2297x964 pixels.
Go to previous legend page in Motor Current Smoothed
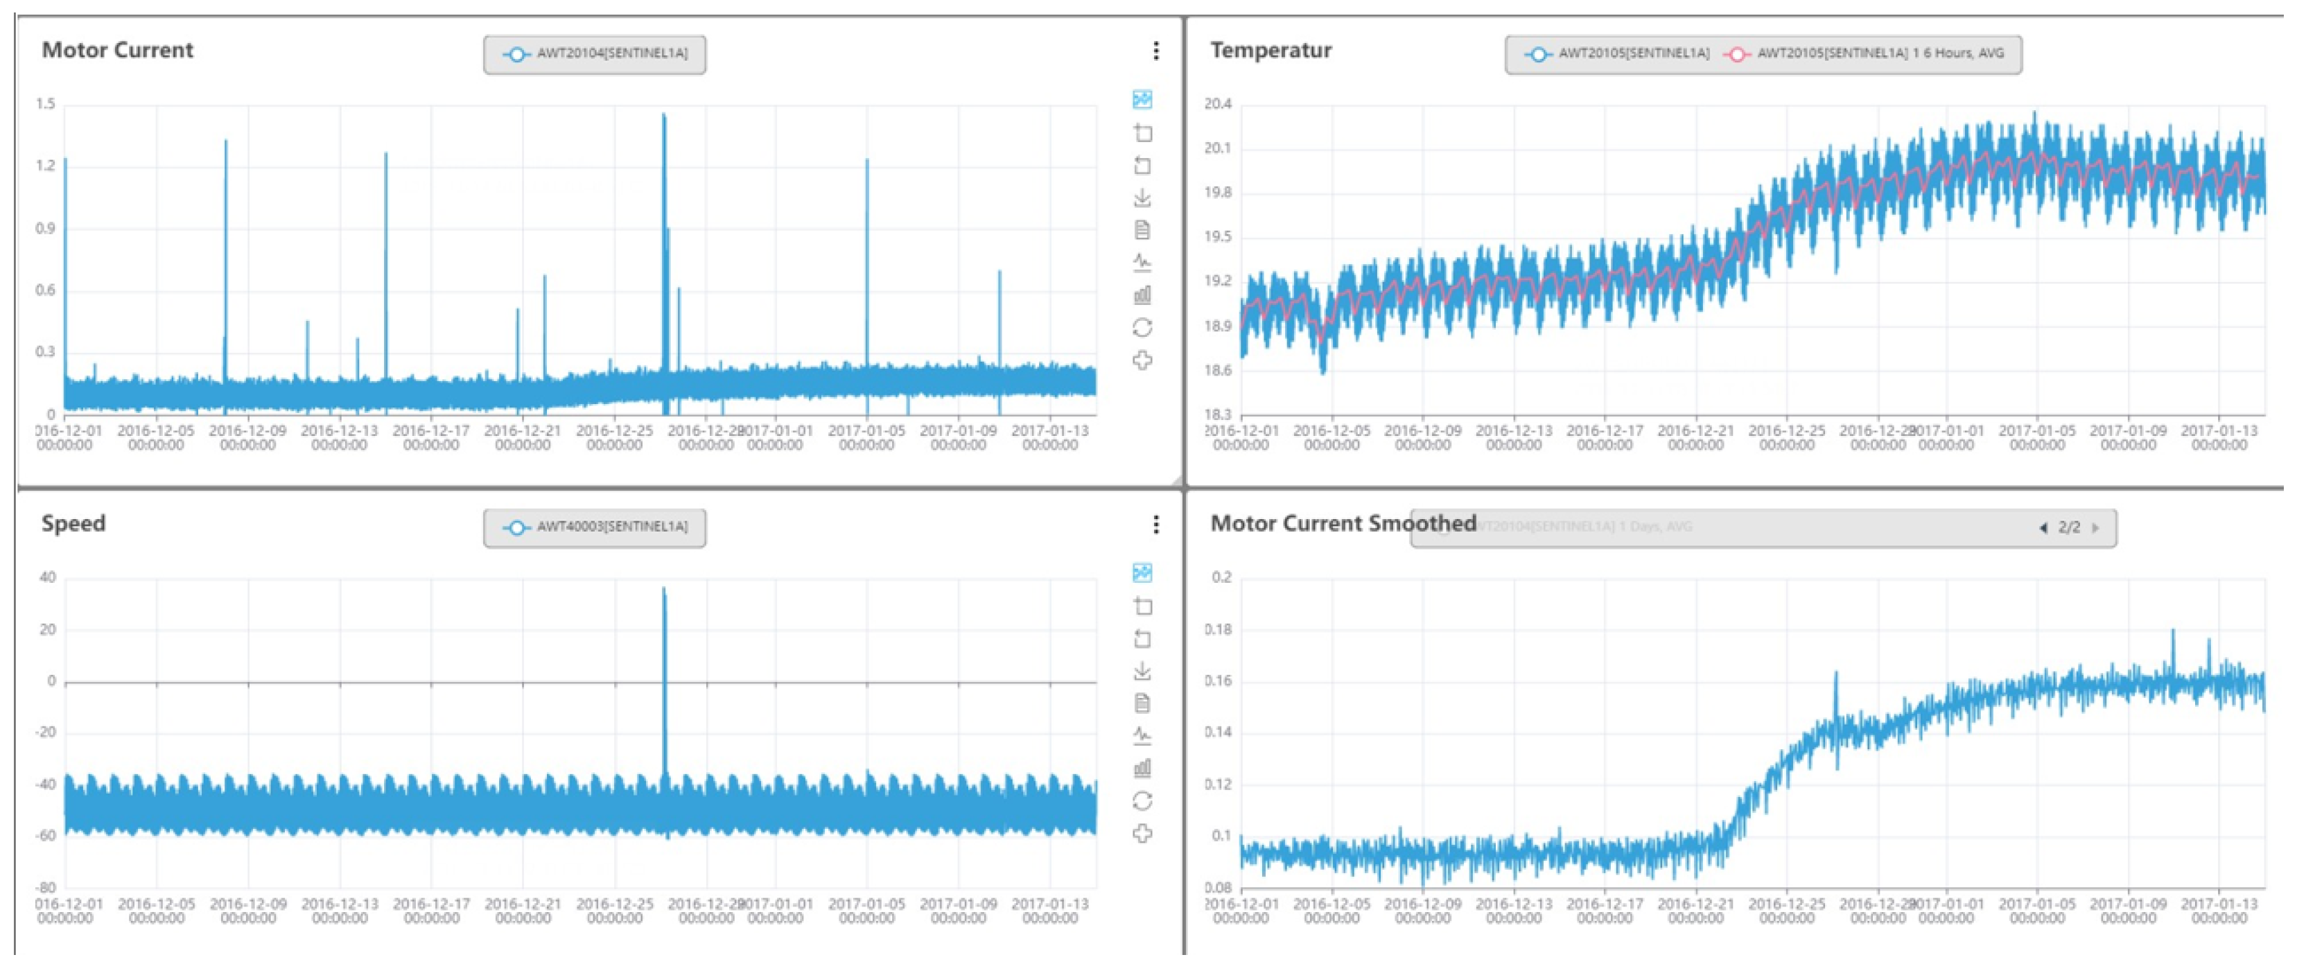[x=2043, y=528]
